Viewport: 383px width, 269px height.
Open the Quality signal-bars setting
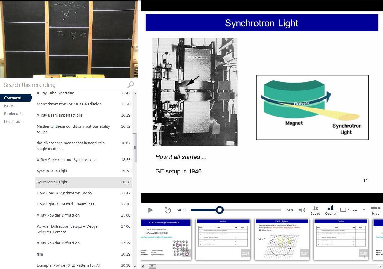tap(330, 210)
